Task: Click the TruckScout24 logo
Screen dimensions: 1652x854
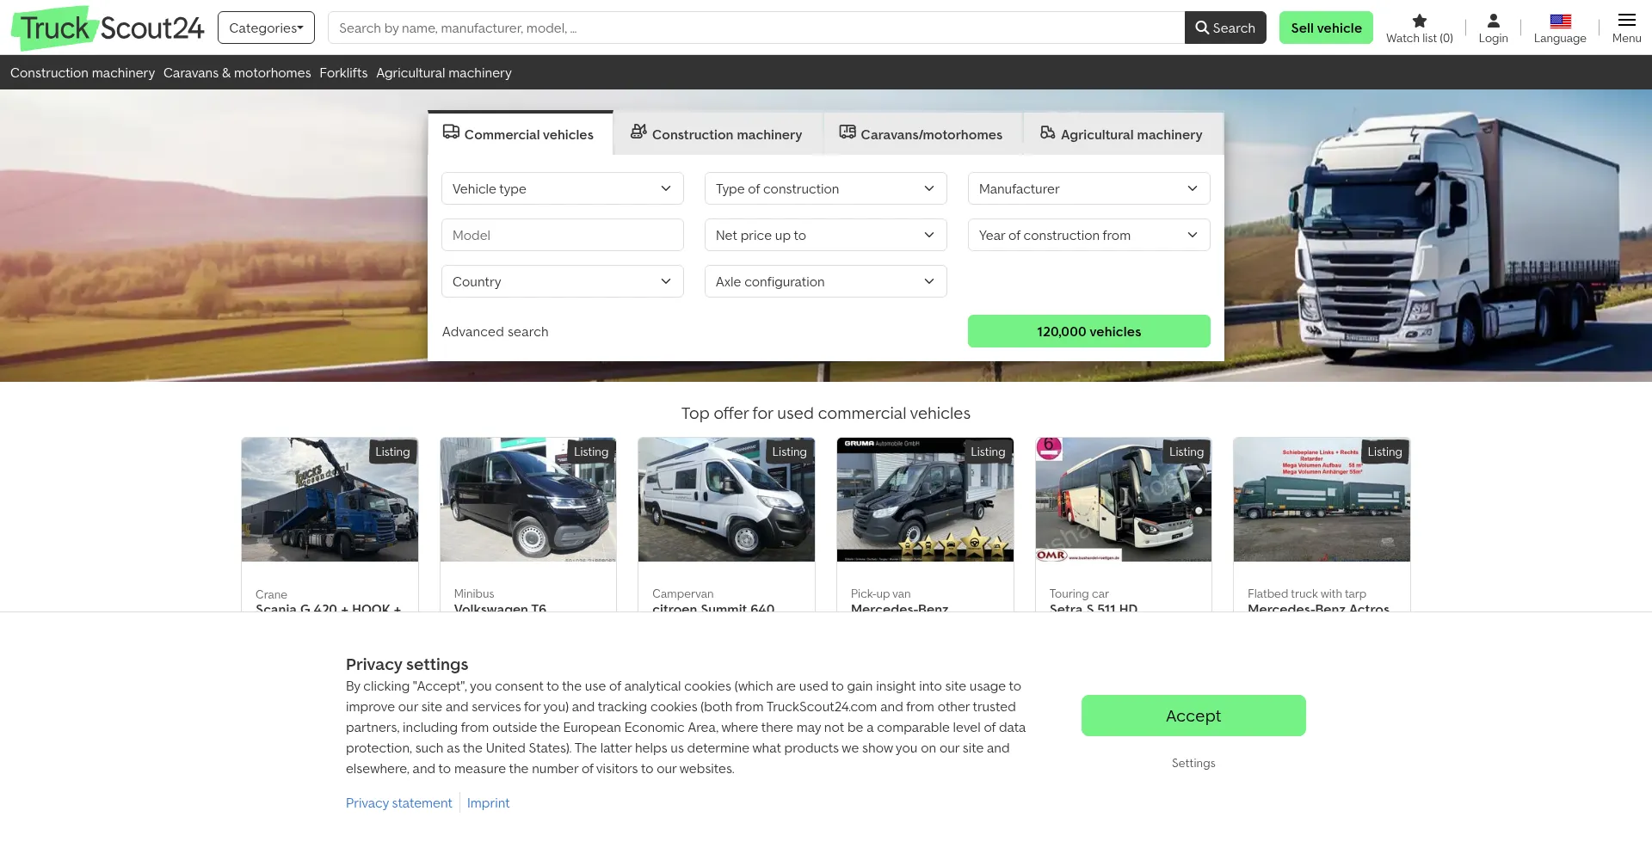Action: pos(108,28)
